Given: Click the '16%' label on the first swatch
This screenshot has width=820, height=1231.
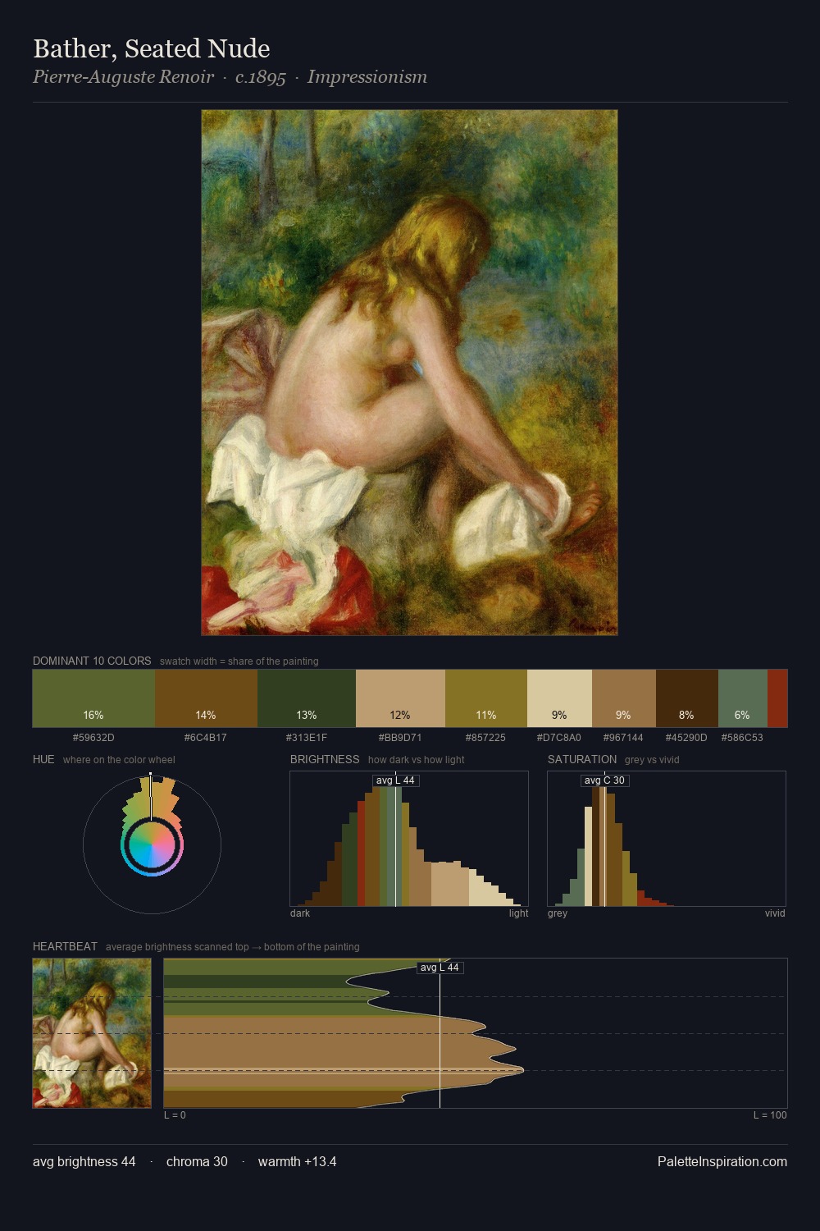Looking at the screenshot, I should (93, 716).
